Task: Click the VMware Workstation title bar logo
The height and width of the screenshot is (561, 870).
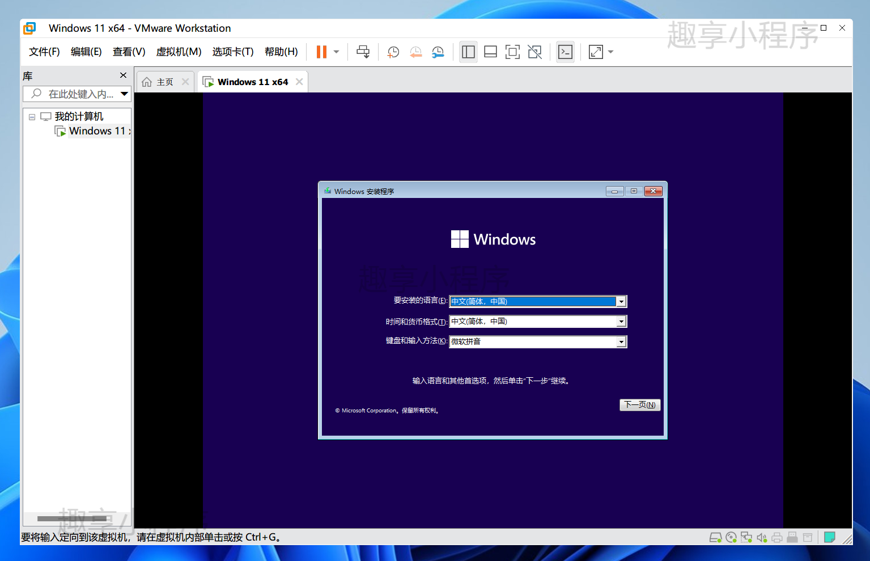Action: pyautogui.click(x=29, y=28)
